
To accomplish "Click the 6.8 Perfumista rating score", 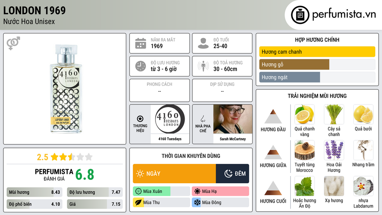I will pyautogui.click(x=85, y=175).
